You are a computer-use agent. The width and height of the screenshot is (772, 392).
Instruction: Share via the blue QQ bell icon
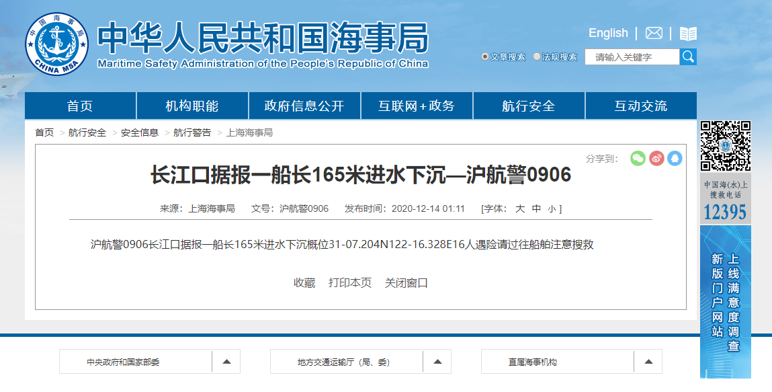coord(675,158)
